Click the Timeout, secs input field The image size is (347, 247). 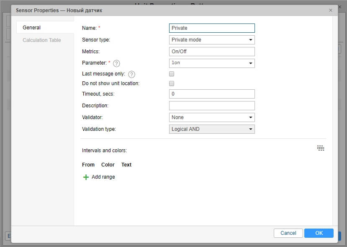click(x=212, y=94)
